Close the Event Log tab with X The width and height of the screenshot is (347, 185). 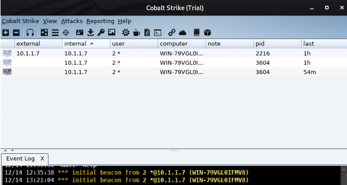coord(42,158)
